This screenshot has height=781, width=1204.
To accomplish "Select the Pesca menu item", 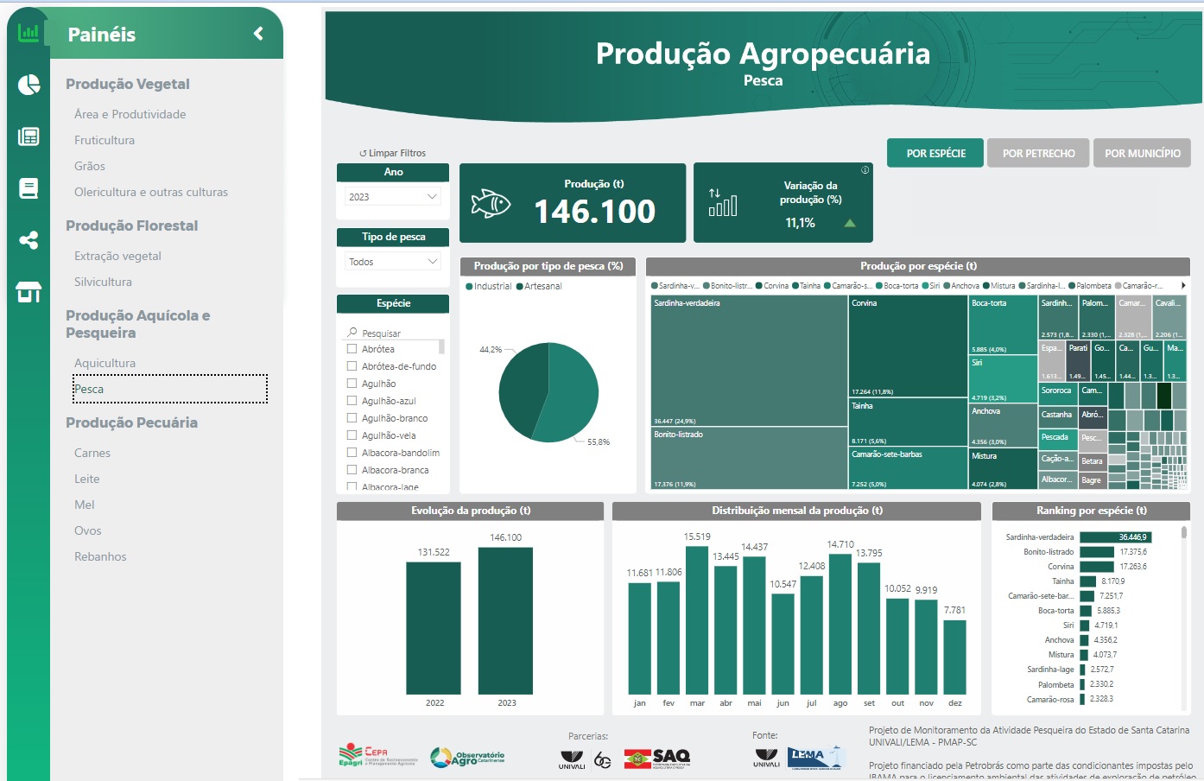I will (170, 389).
